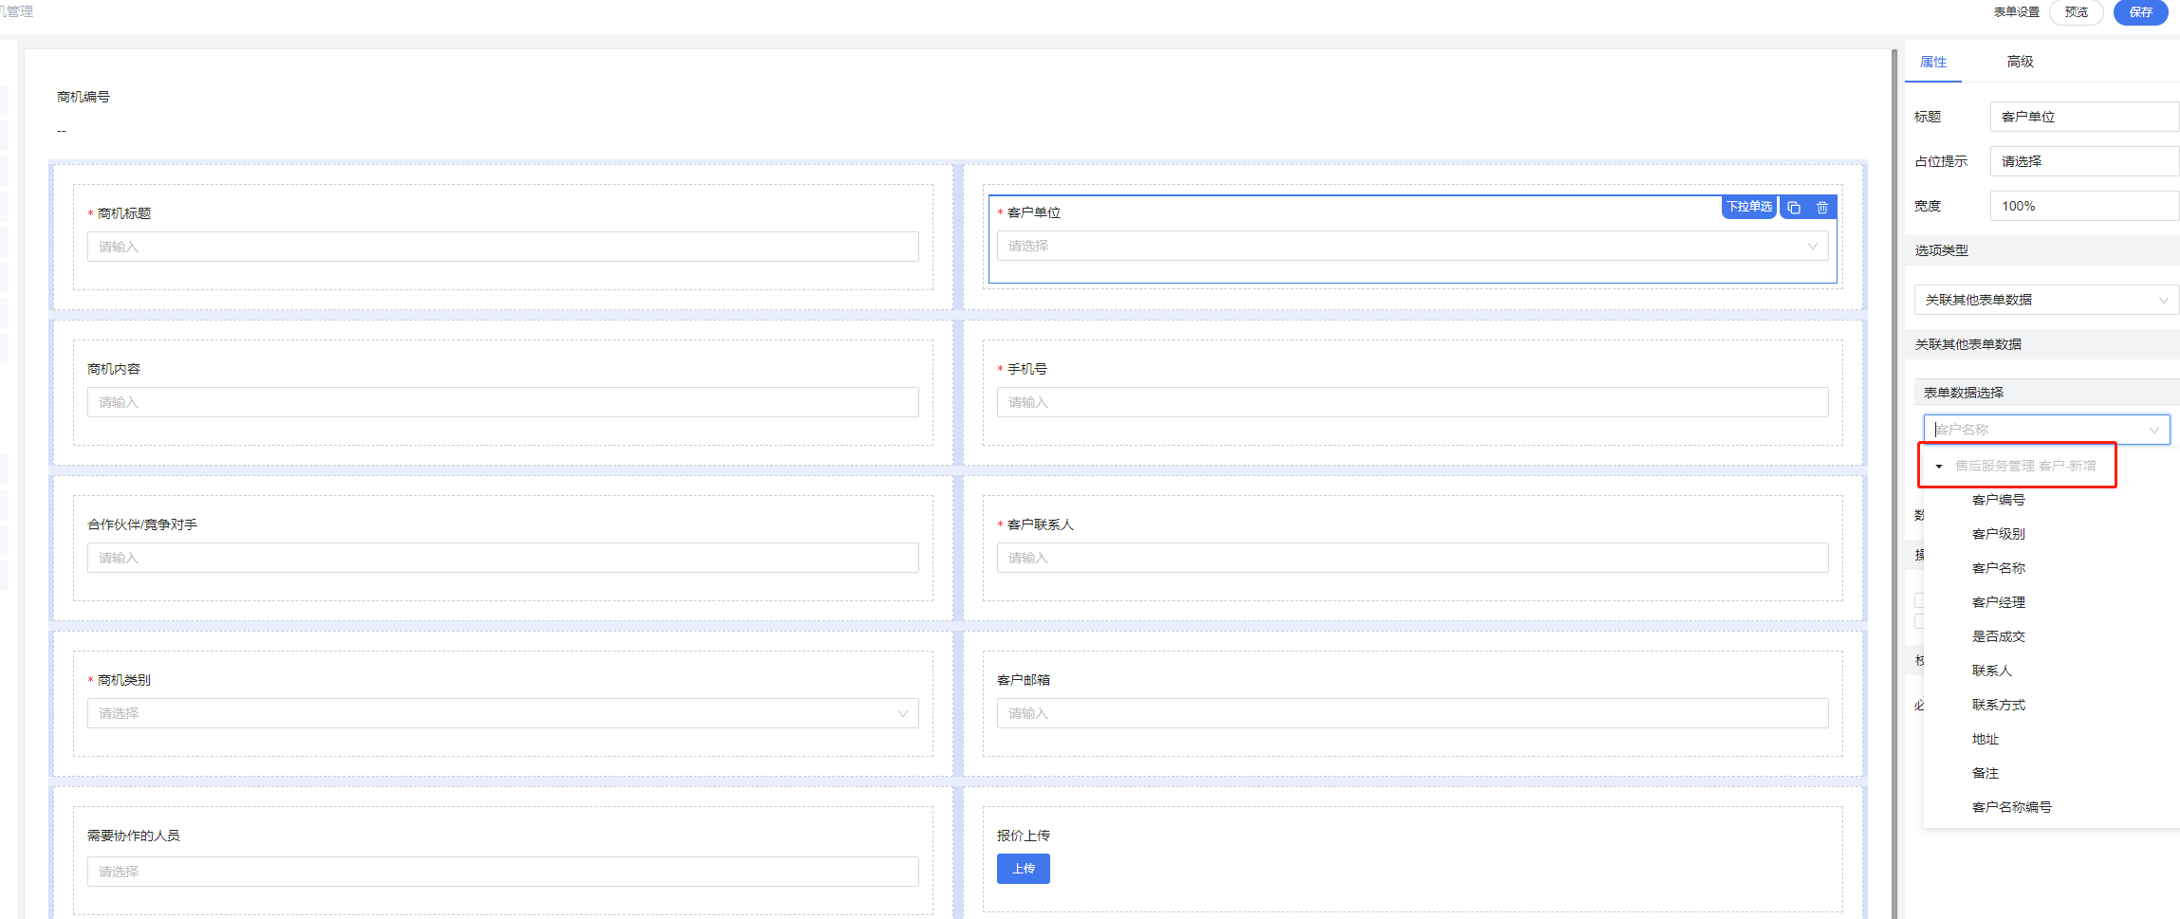2180x919 pixels.
Task: Click the 商机内容 text input
Action: (503, 402)
